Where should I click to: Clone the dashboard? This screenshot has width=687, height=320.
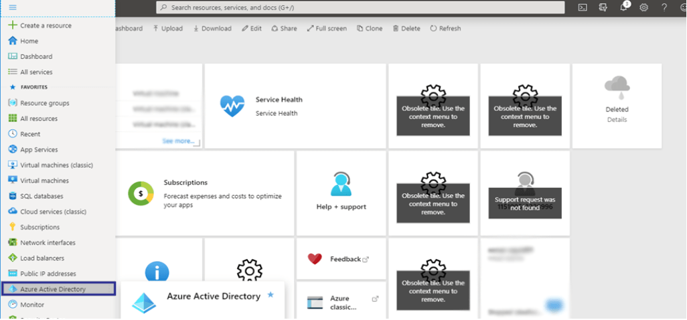click(x=370, y=29)
